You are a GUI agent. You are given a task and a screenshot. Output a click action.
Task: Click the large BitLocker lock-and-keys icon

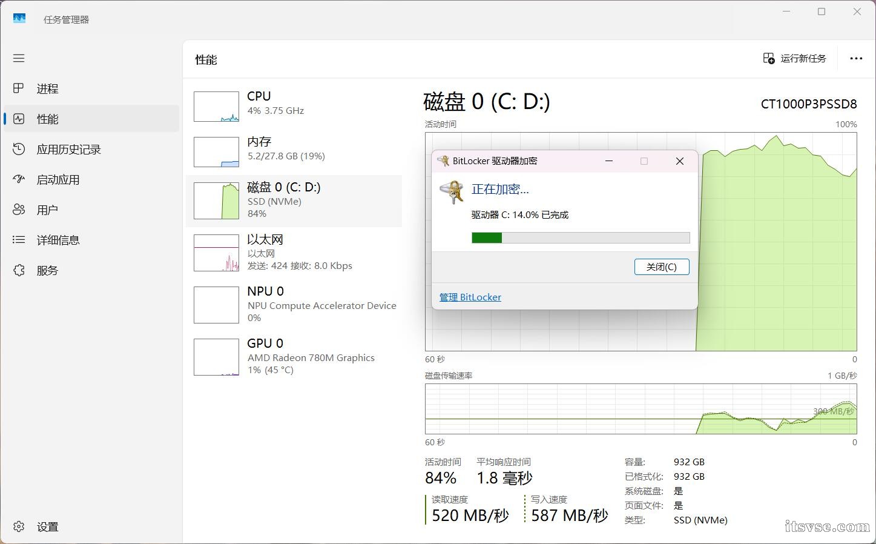452,192
